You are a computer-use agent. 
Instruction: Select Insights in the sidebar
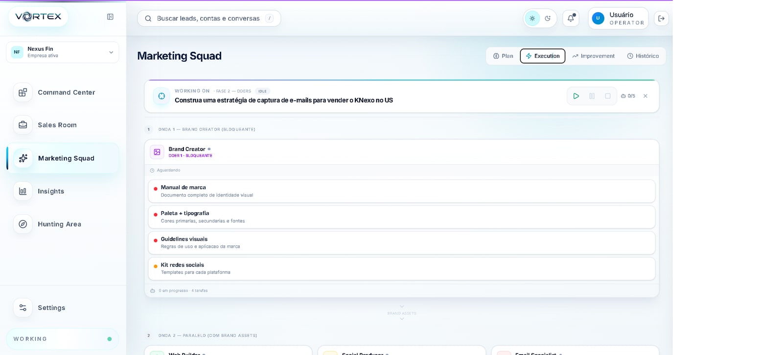[63, 191]
